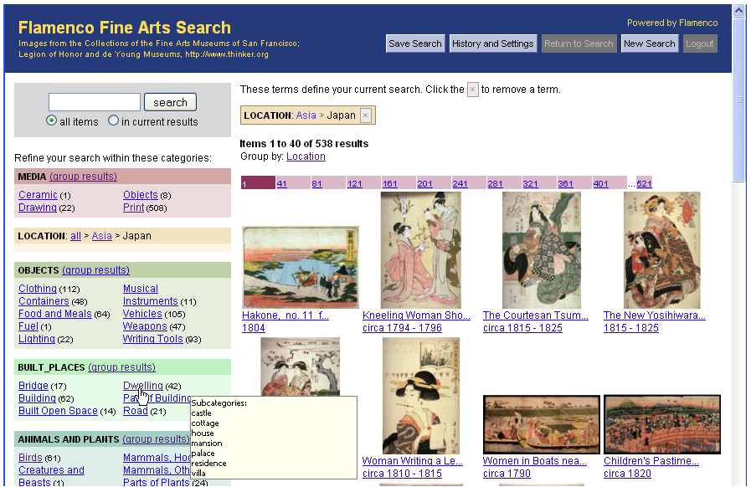The image size is (751, 487).
Task: Jump to last results page 521
Action: coord(644,183)
